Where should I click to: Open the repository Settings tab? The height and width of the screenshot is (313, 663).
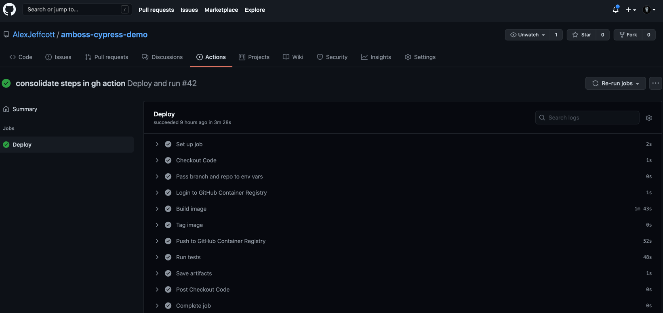point(420,57)
